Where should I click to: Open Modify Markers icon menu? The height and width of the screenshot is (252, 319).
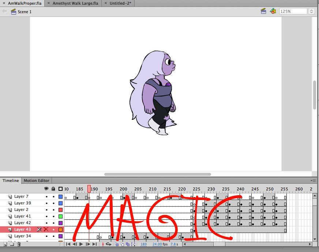pos(133,244)
